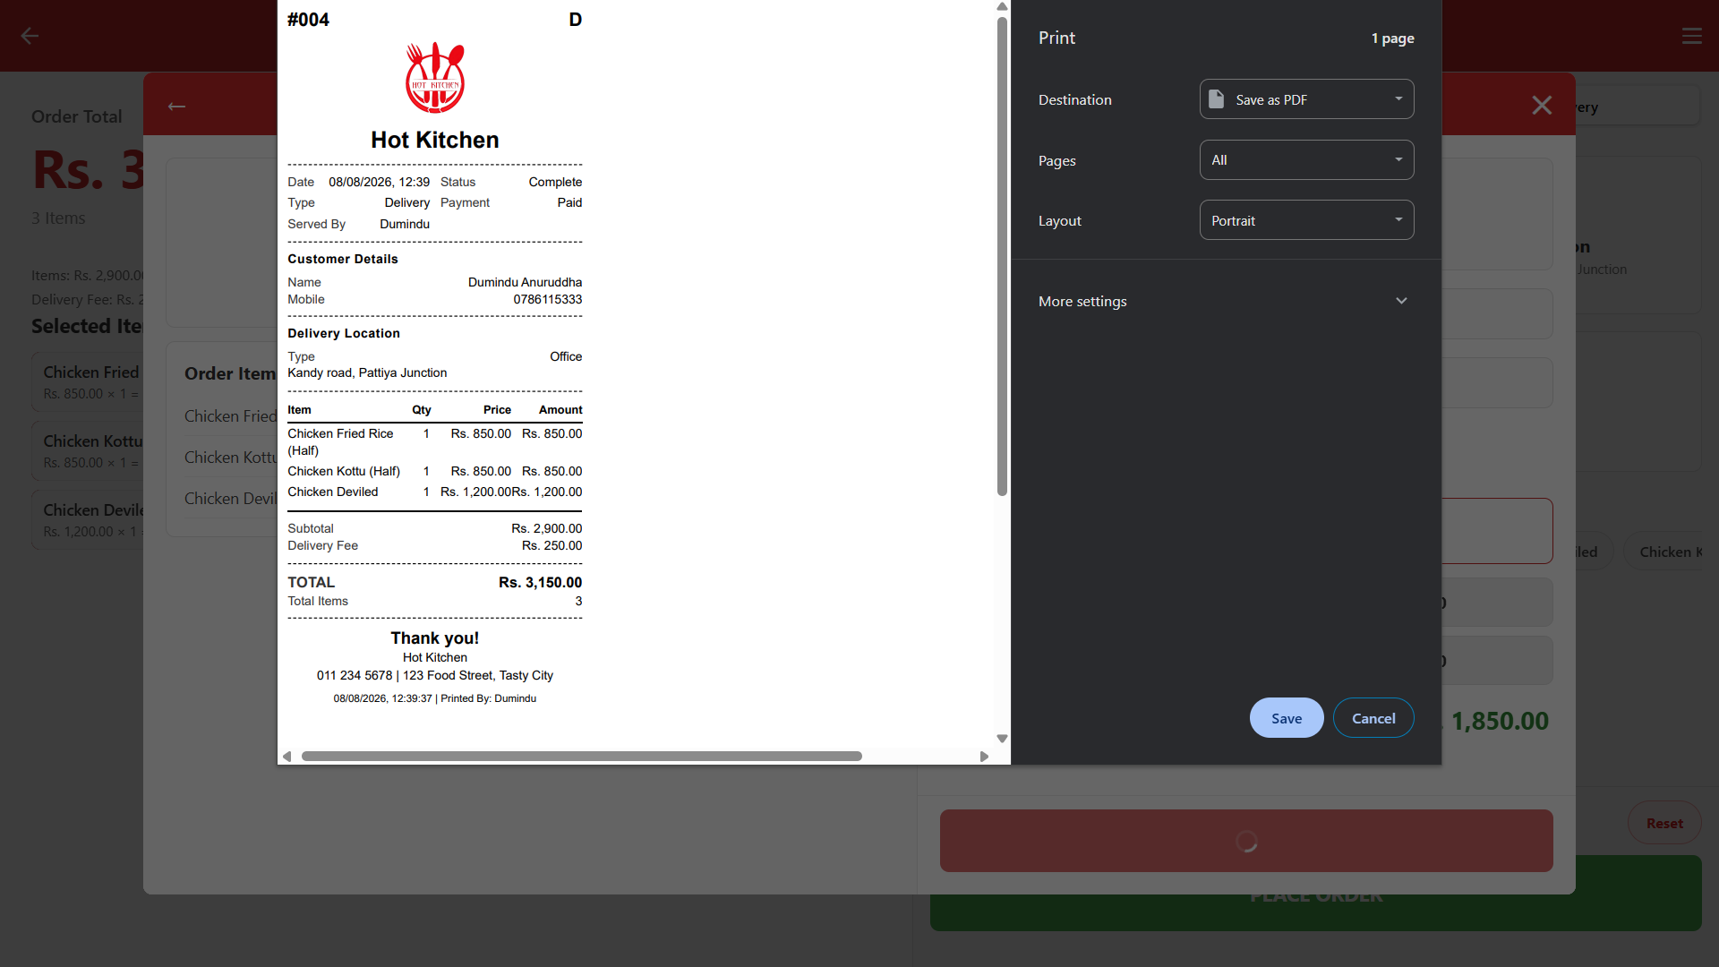Click the preview horizontal scrollbar left arrow
This screenshot has width=1719, height=967.
[286, 757]
